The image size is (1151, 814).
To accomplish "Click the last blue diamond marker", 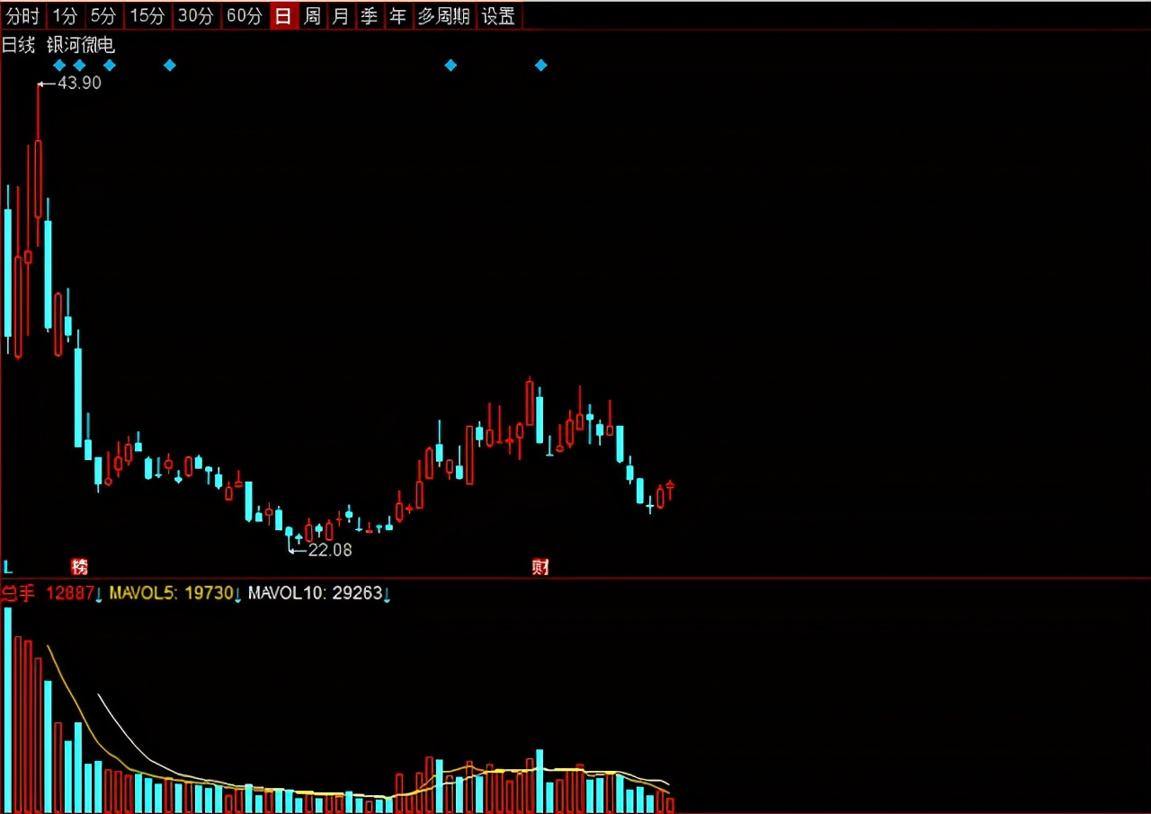I will [540, 65].
